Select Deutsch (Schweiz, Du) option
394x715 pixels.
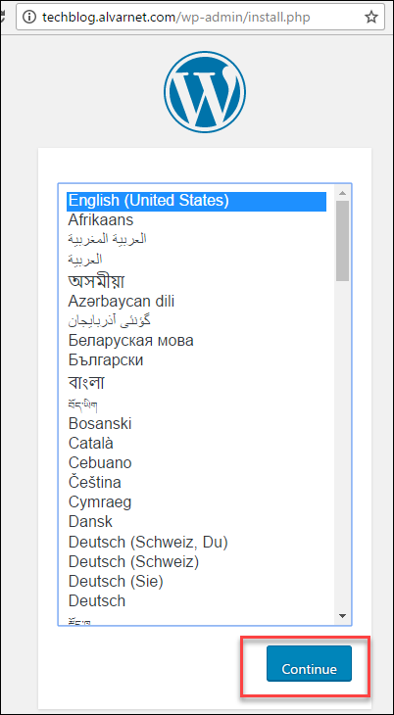pos(197,543)
